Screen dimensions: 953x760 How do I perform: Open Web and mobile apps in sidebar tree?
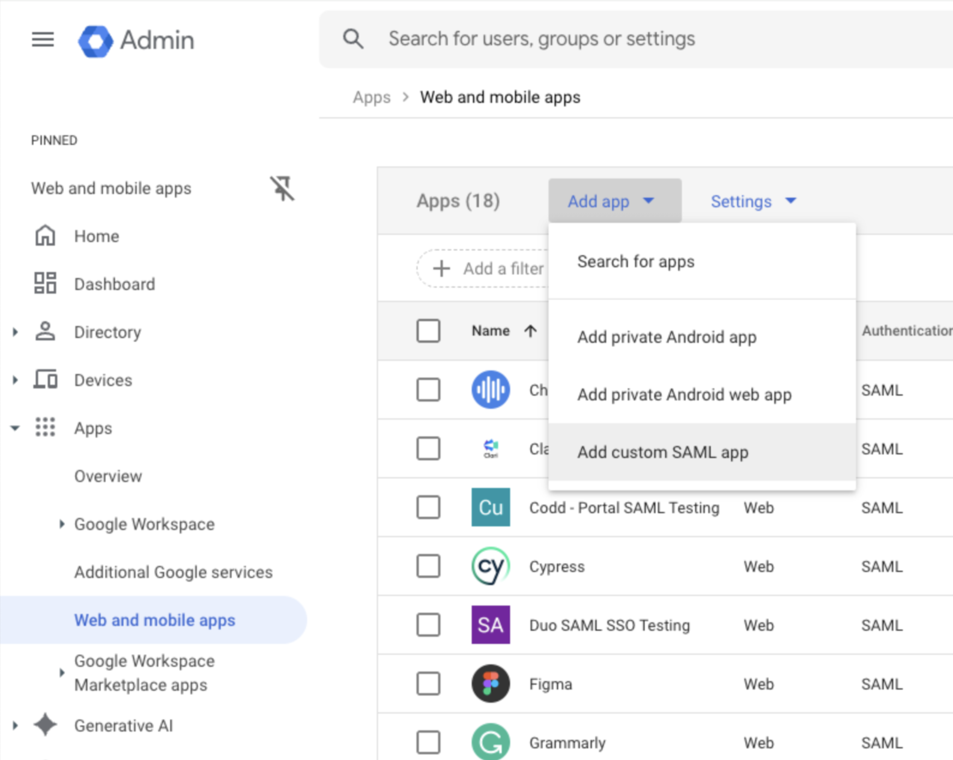(154, 620)
